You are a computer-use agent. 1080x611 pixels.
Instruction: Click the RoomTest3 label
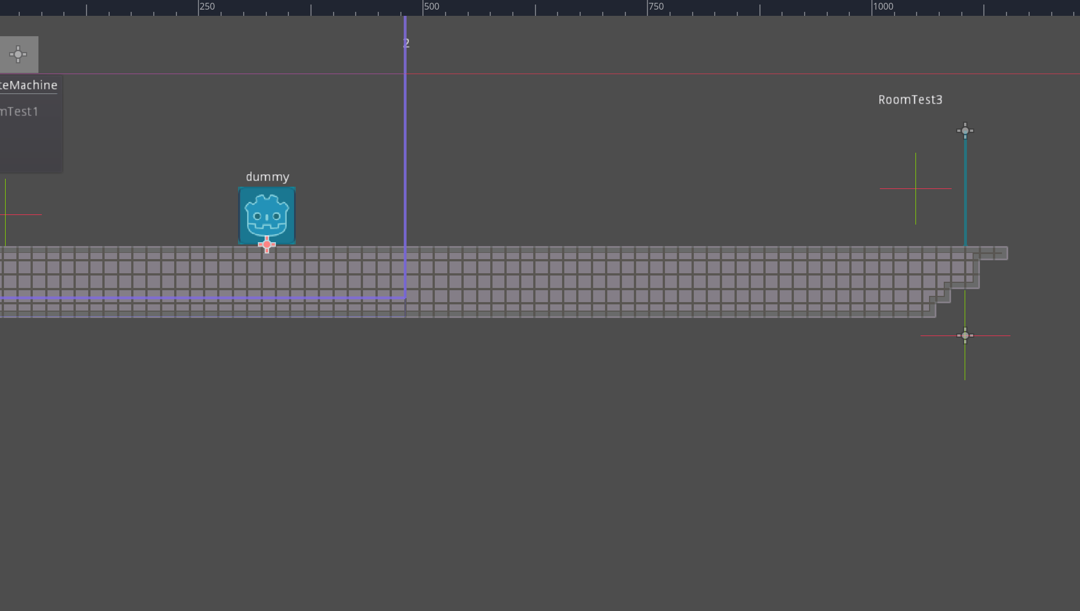[x=910, y=100]
